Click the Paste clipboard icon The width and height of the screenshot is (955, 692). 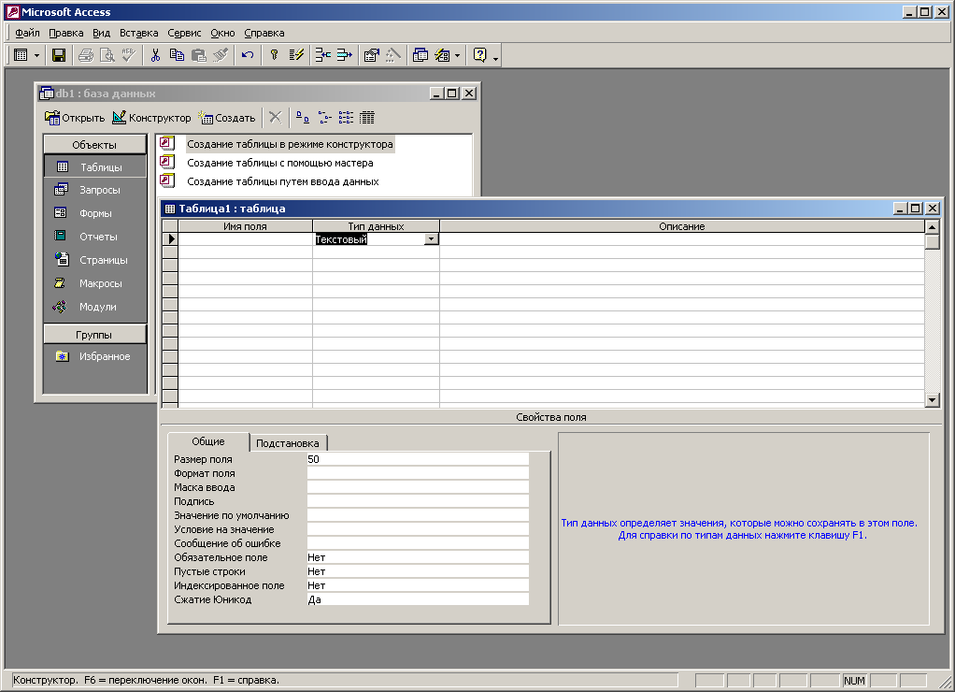[198, 55]
